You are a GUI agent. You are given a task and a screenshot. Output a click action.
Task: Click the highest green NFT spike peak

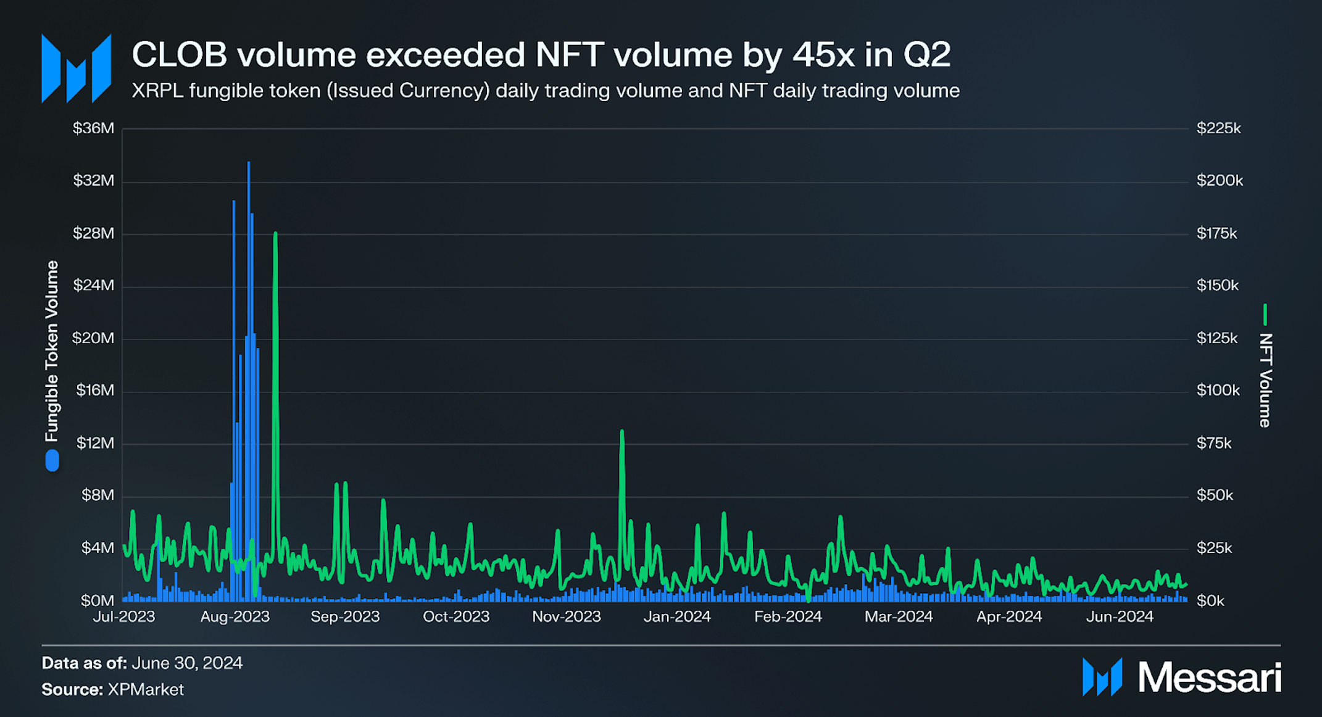[x=275, y=234]
